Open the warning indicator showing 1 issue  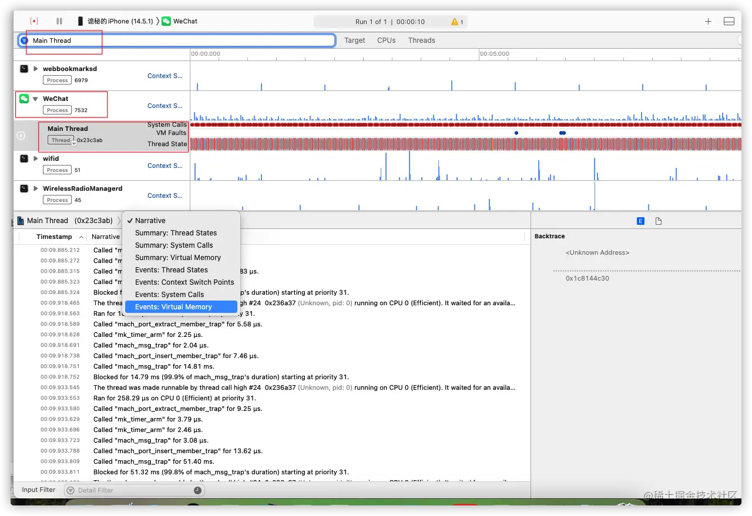click(x=457, y=22)
